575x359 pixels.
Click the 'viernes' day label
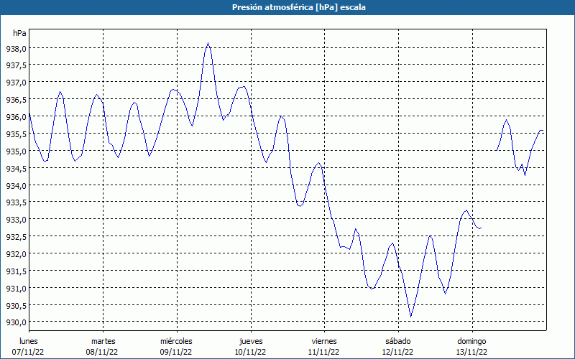324,341
